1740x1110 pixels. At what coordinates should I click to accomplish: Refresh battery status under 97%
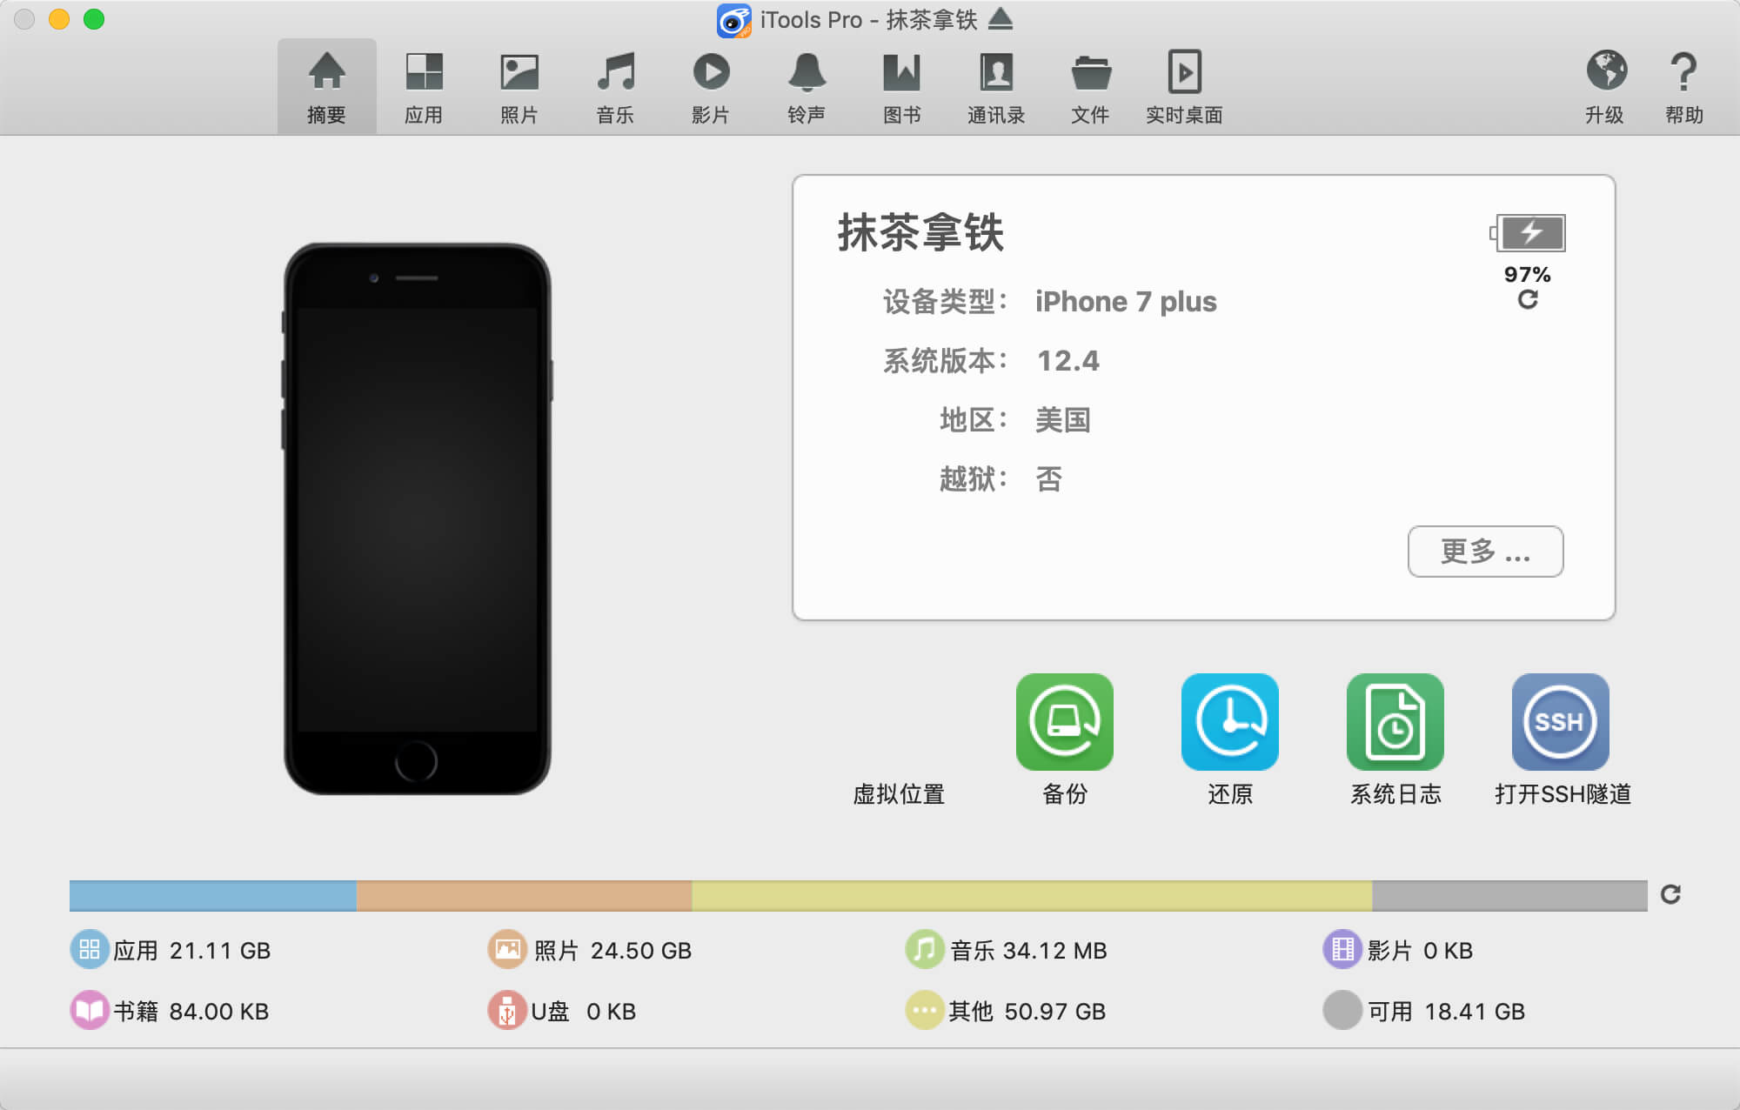click(x=1528, y=299)
